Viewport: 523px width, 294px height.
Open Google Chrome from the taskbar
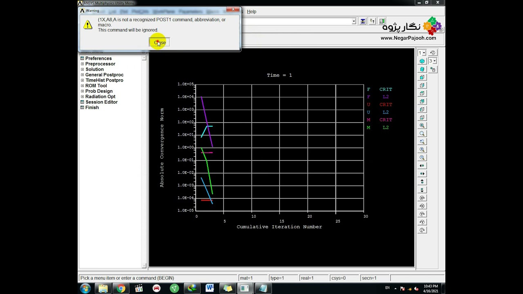click(121, 289)
